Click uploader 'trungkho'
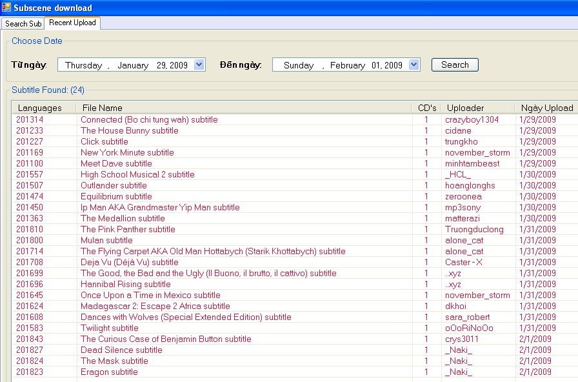Viewport: 578px width, 382px height. tap(461, 141)
